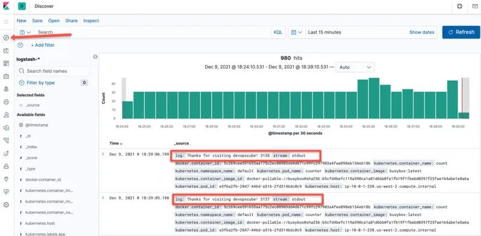Open Discover via the compass icon
This screenshot has height=236, width=481.
point(6,38)
